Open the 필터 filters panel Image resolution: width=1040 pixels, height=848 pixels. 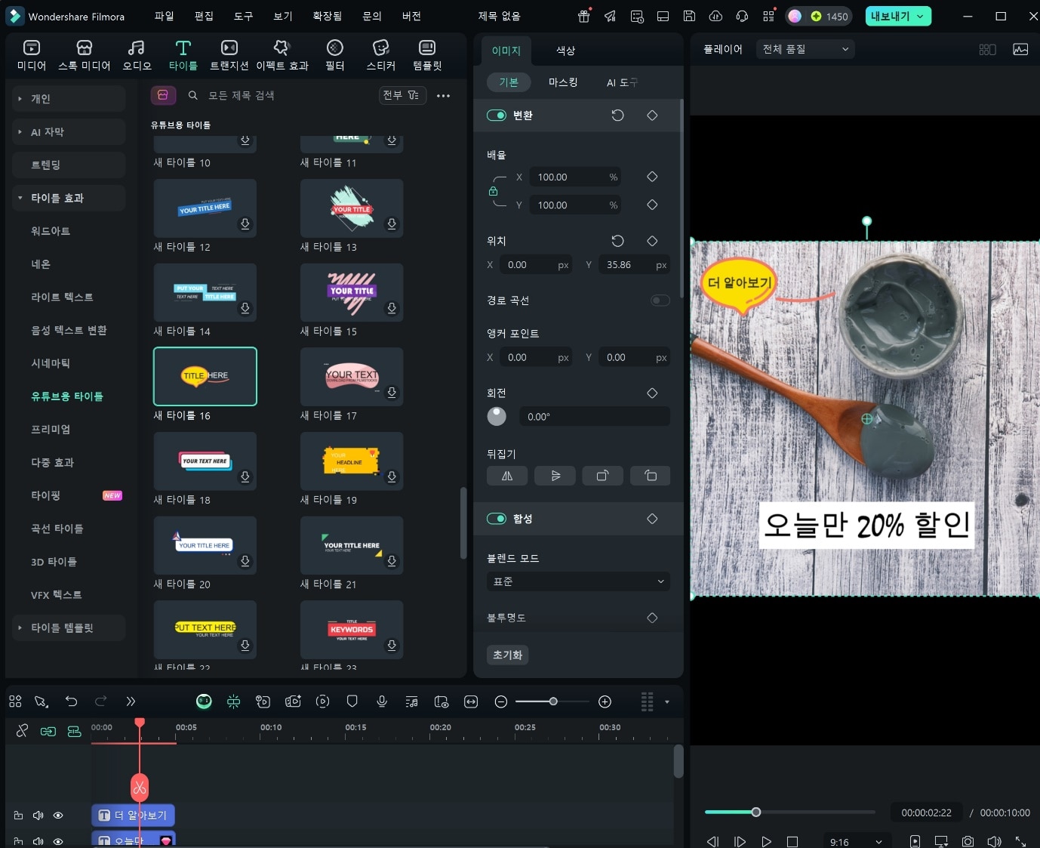[335, 56]
